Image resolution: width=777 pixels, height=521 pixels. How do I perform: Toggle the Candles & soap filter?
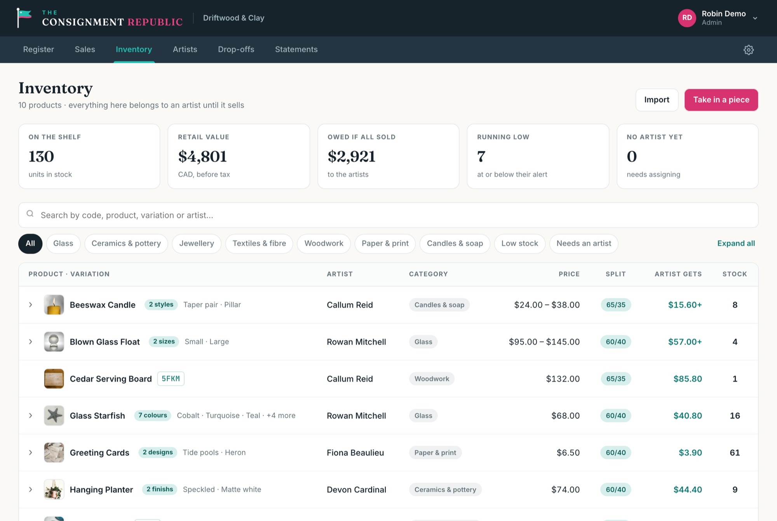click(455, 244)
